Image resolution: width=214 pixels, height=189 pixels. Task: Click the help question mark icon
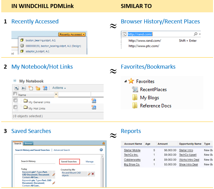(101, 150)
